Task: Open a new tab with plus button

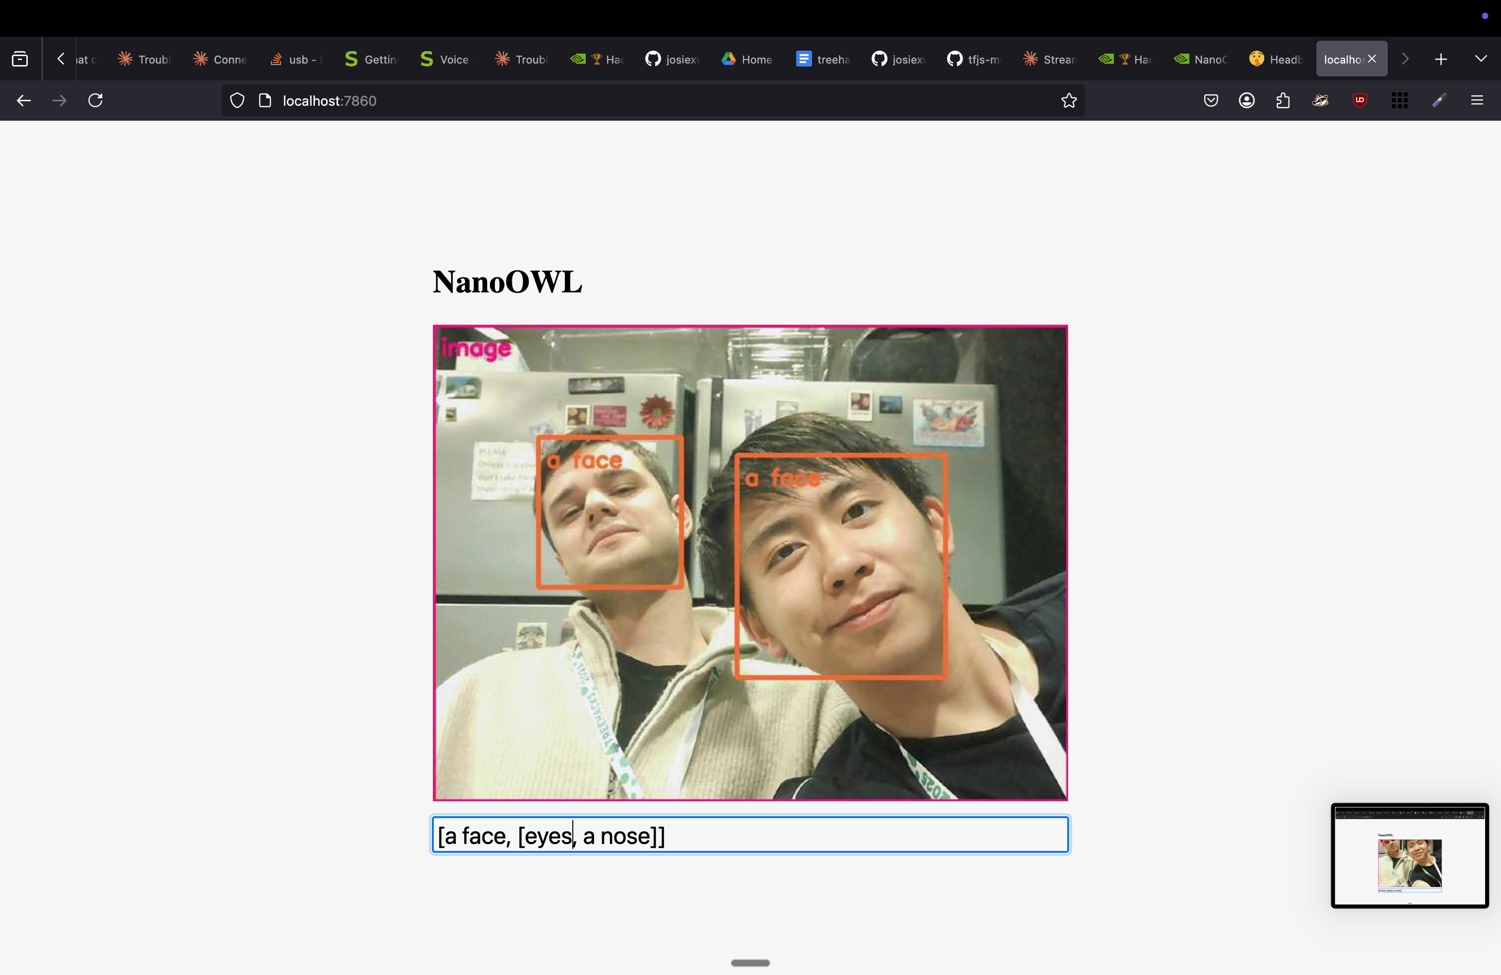Action: click(x=1440, y=59)
